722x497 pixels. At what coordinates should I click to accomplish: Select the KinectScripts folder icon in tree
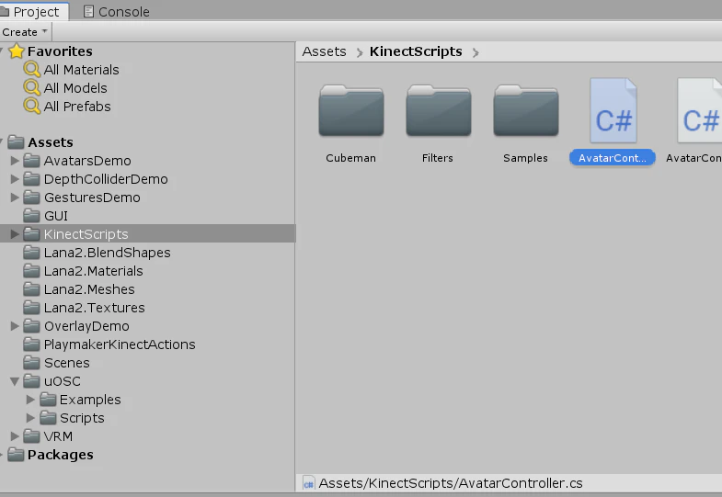click(31, 234)
